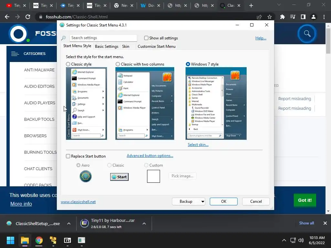Visit www.classicshell.net link
Image resolution: width=331 pixels, height=248 pixels.
(78, 202)
